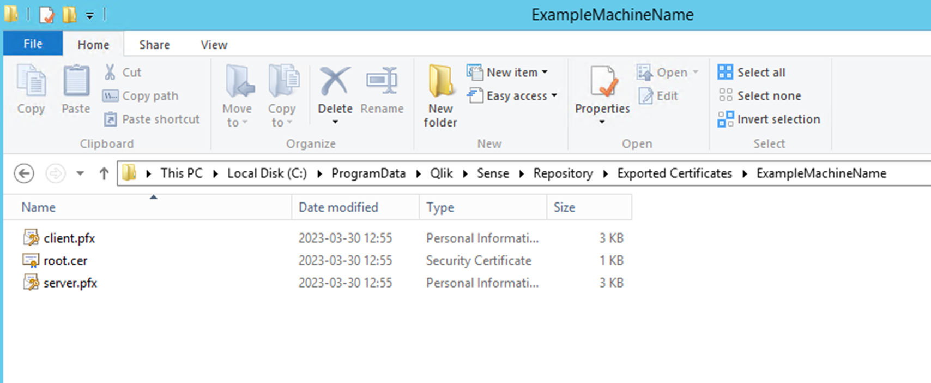The image size is (931, 383).
Task: Open Customize Quick Access Toolbar dropdown
Action: pos(89,16)
